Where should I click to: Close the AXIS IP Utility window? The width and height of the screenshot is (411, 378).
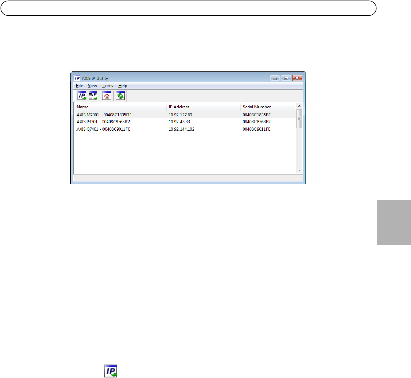(x=297, y=78)
